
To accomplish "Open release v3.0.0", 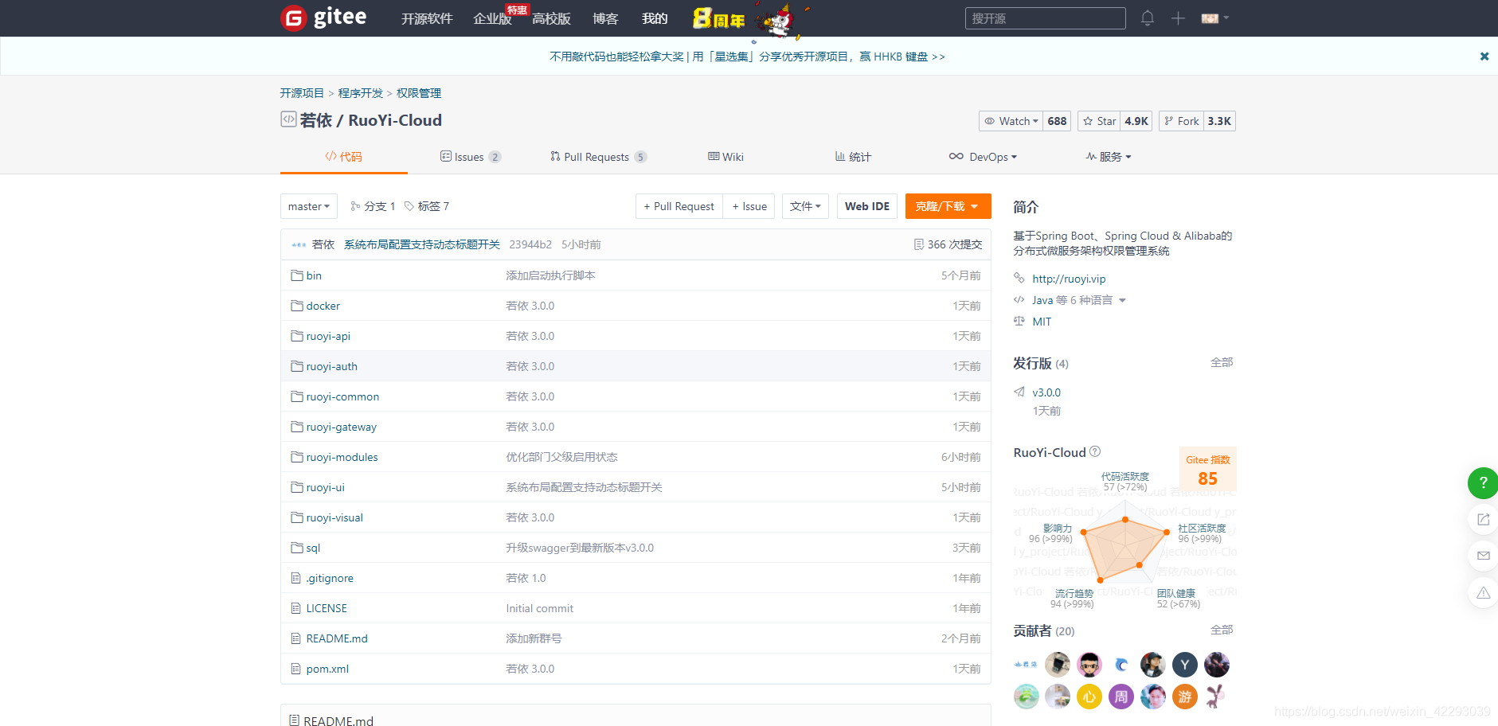I will pos(1046,392).
